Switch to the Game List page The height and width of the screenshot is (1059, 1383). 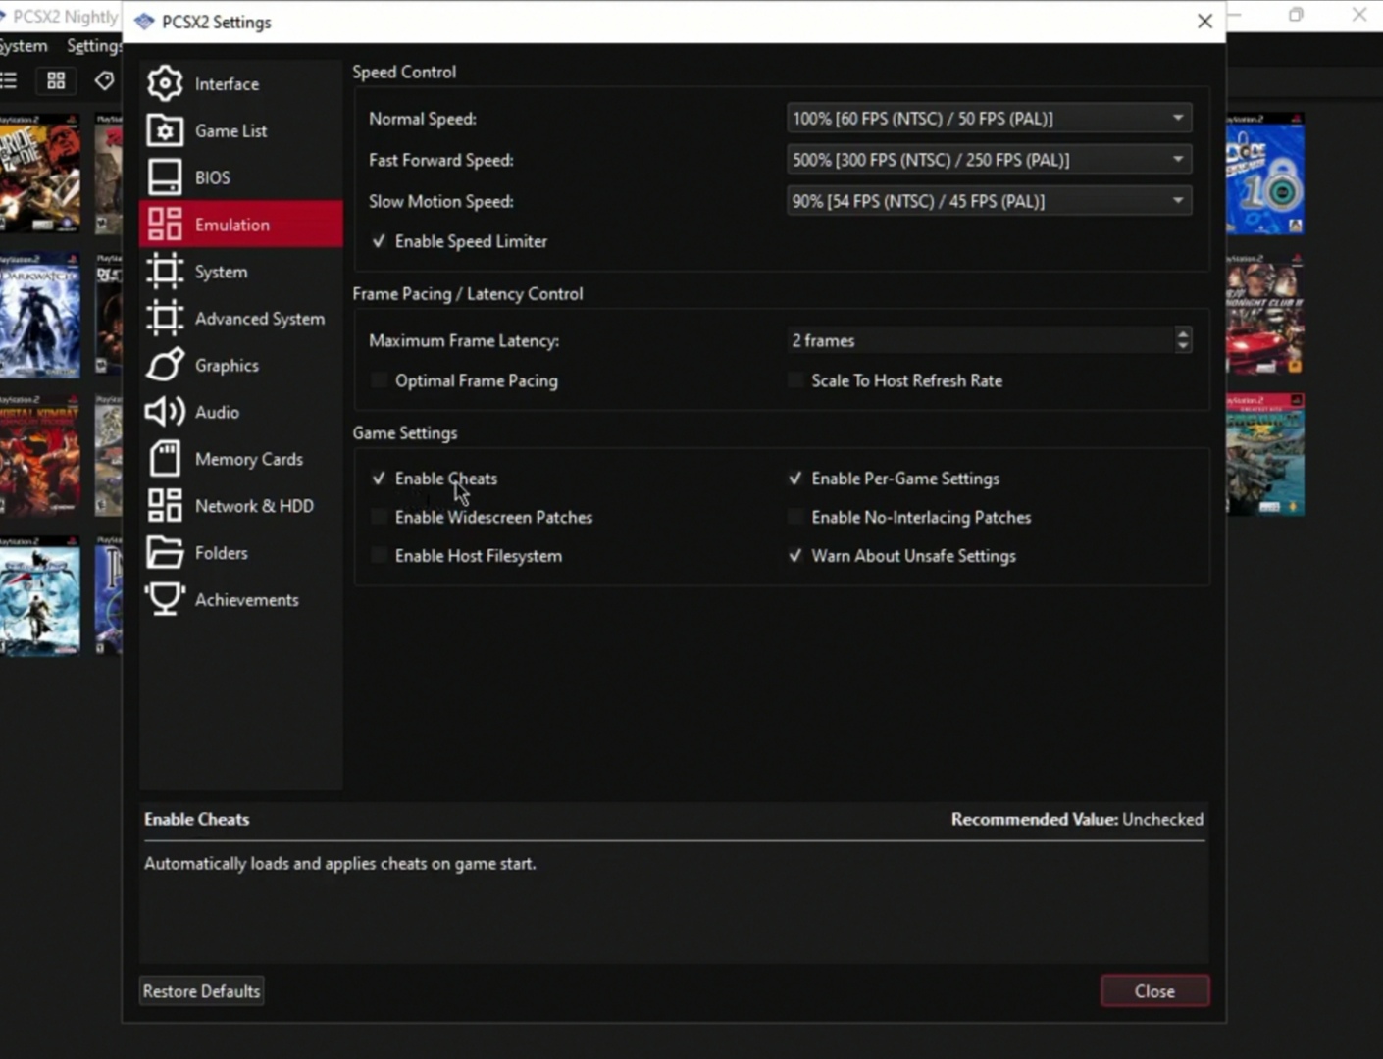241,130
